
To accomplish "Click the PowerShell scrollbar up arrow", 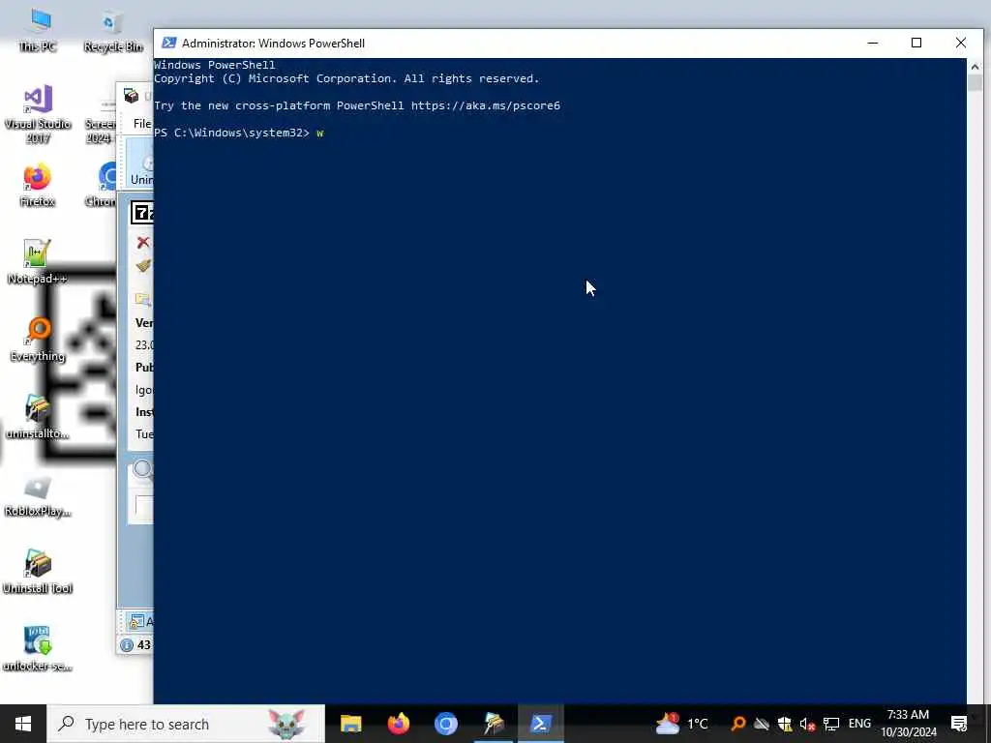I will [x=975, y=67].
